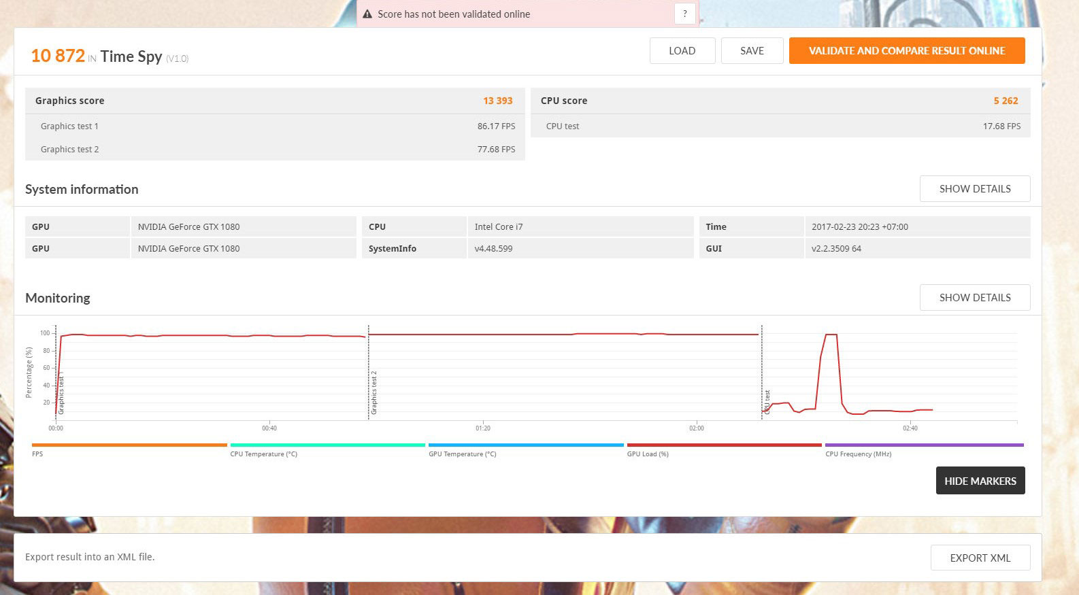Select the purple CPU Frequency legend bar
The height and width of the screenshot is (595, 1079).
[923, 446]
